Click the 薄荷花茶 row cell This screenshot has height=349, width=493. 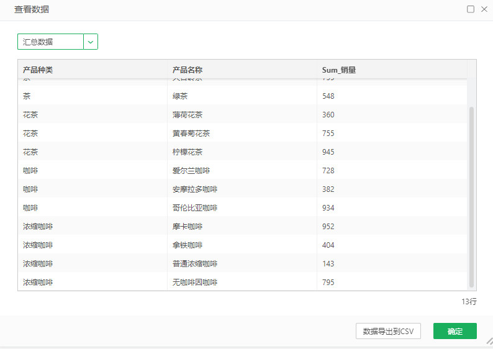click(x=188, y=115)
